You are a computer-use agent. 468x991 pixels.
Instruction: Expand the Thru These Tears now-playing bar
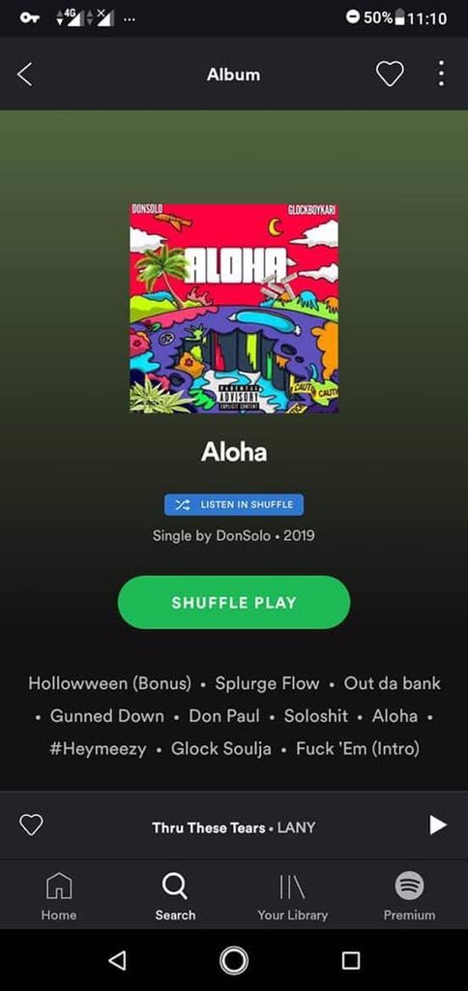point(234,827)
